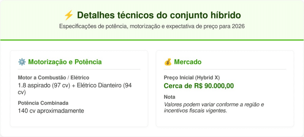Select the "Motor a Combustão / Elétrico" label
The height and width of the screenshot is (137, 304).
(x=53, y=78)
